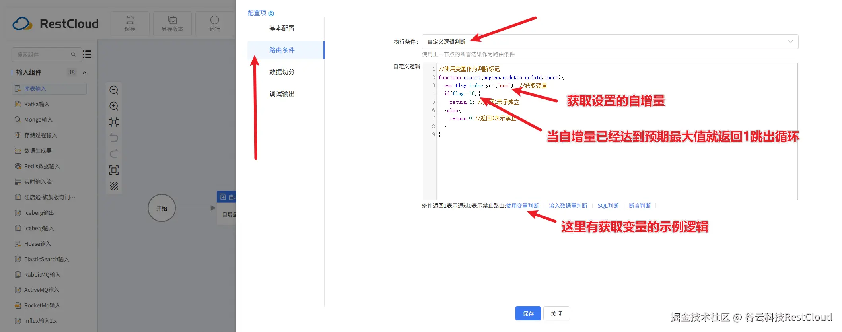
Task: Click the redo canvas icon
Action: (114, 154)
